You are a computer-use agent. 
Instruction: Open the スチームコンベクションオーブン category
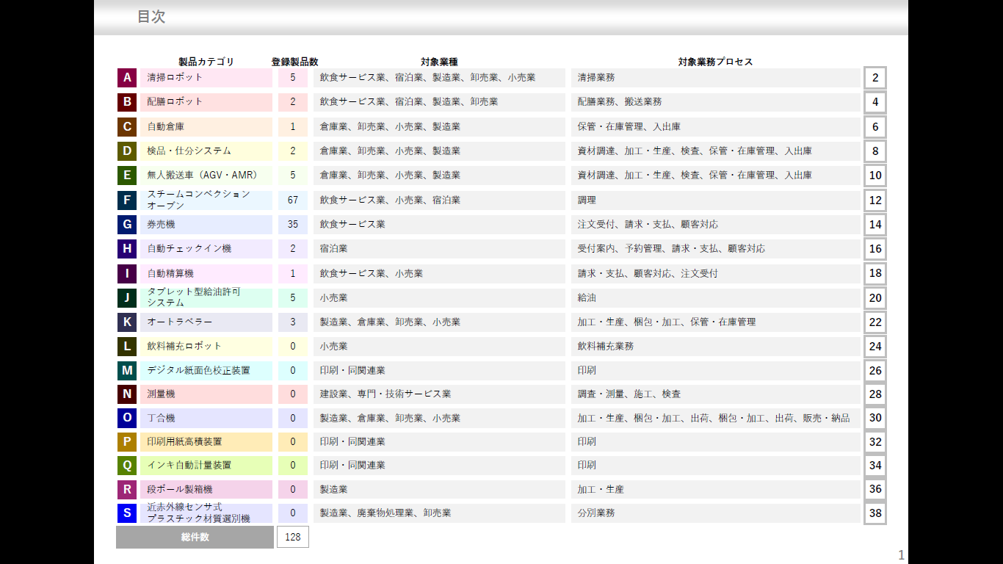(206, 200)
